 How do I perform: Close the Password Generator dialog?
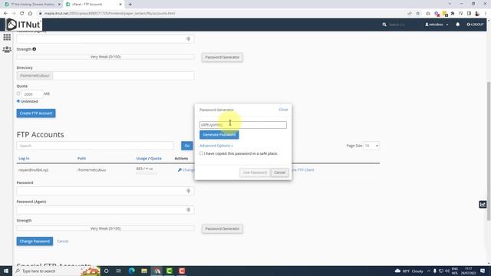283,110
